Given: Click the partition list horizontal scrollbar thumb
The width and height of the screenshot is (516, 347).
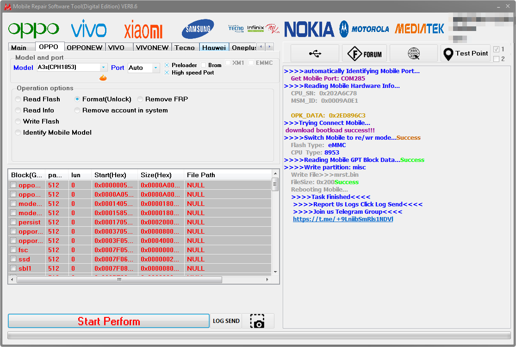Looking at the screenshot, I should pos(119,280).
